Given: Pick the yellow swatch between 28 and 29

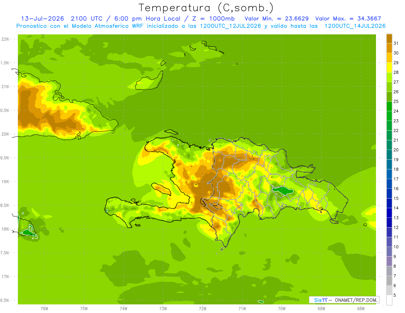Looking at the screenshot, I should pos(389,68).
